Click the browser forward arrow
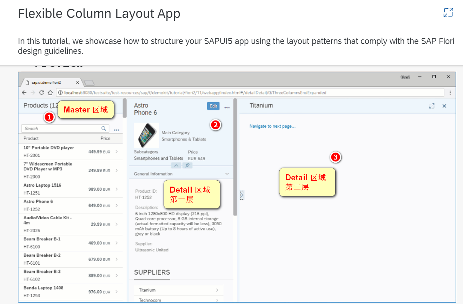463x304 pixels. 33,93
